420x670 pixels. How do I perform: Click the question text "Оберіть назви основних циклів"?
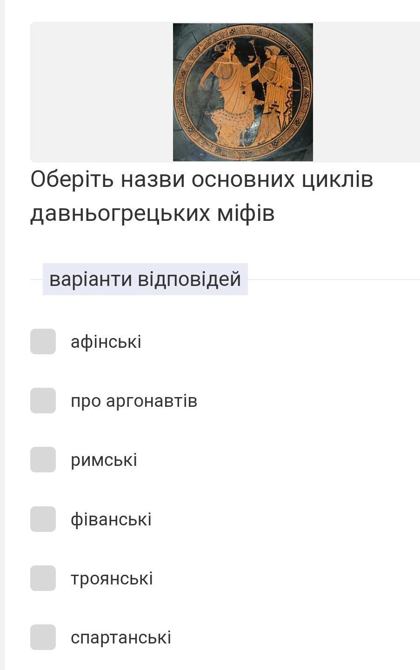point(201,179)
